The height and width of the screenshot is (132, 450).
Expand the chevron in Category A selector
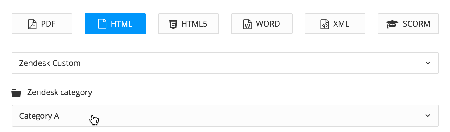(428, 116)
